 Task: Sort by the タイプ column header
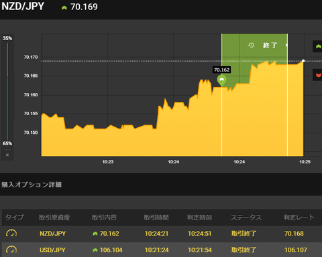pyautogui.click(x=14, y=218)
